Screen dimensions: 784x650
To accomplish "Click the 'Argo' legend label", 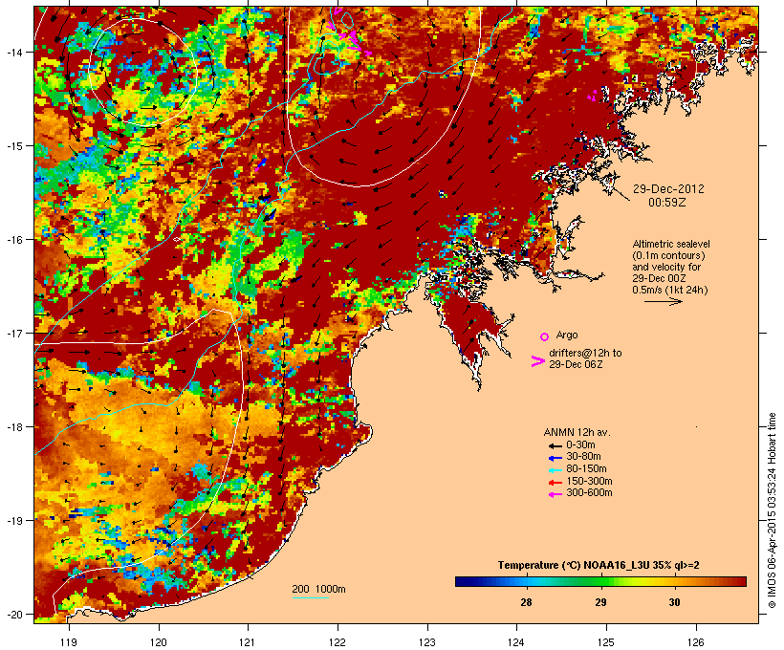I will click(567, 335).
